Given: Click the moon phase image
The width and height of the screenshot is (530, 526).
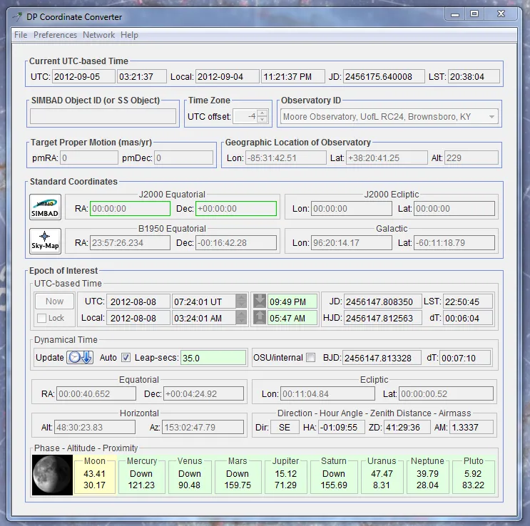Looking at the screenshot, I should [x=52, y=475].
